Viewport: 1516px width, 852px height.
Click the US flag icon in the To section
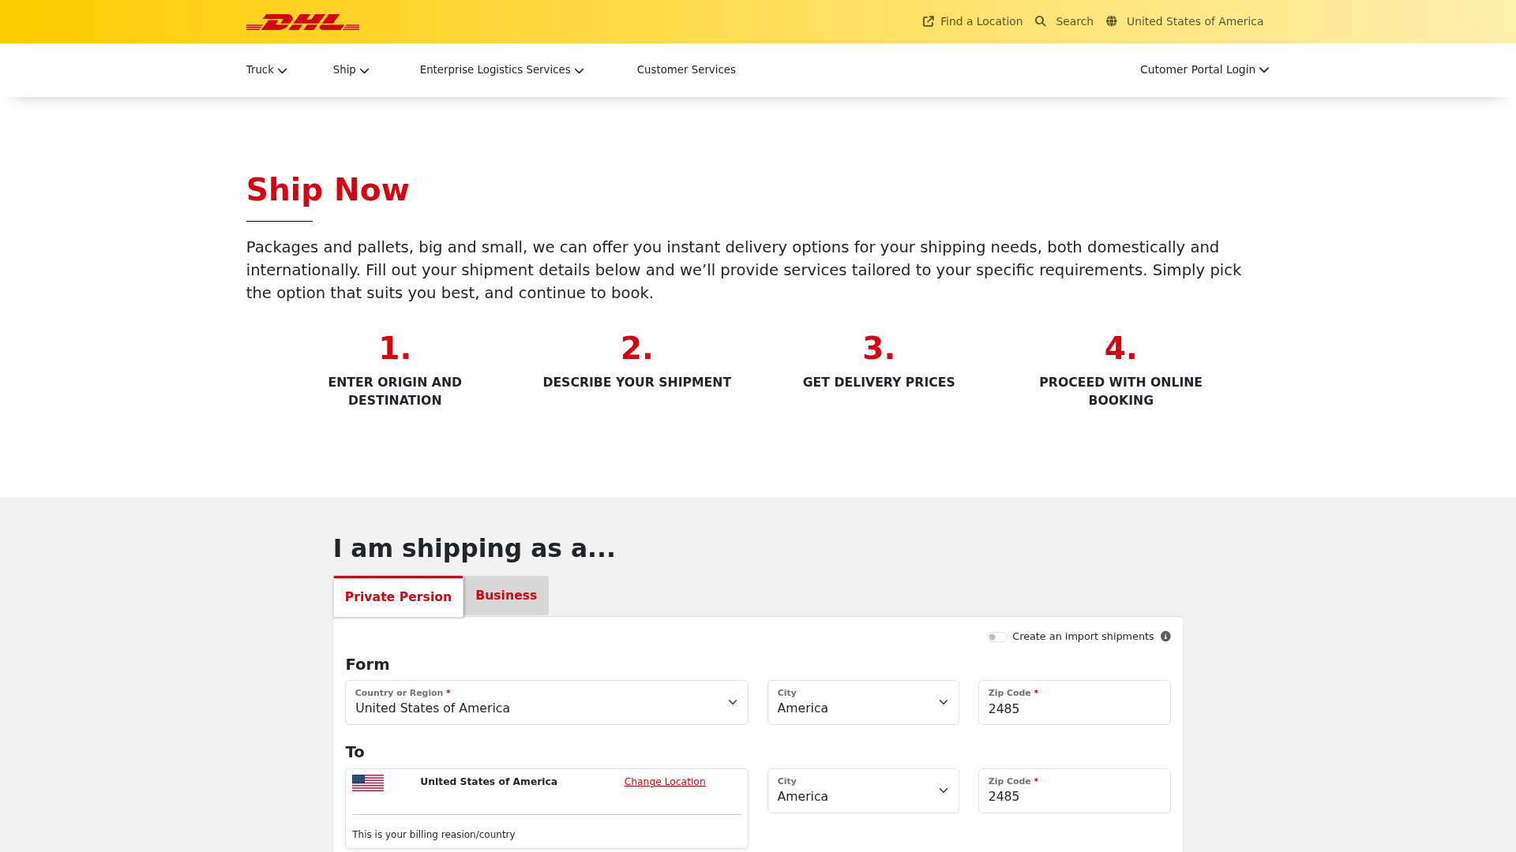coord(367,783)
